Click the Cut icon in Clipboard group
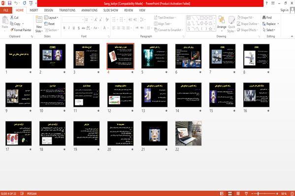Screen dimensions: 295x196 tap(14, 18)
